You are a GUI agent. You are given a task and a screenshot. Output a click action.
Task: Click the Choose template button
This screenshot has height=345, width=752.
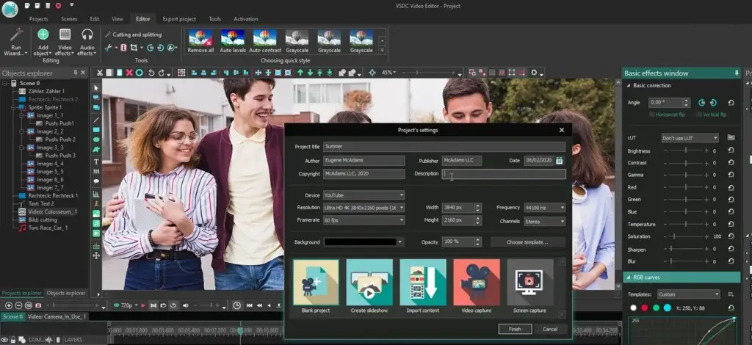(527, 242)
